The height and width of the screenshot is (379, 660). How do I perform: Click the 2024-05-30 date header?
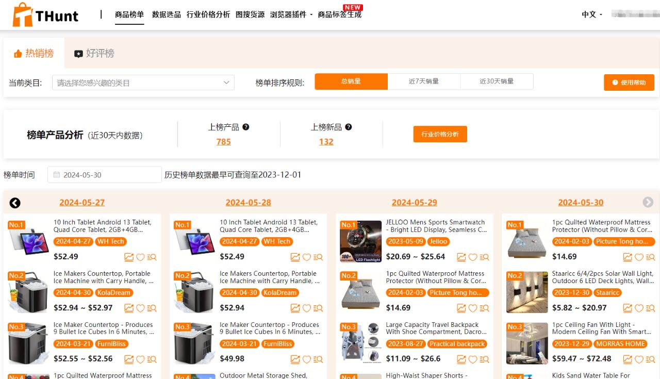pos(581,203)
